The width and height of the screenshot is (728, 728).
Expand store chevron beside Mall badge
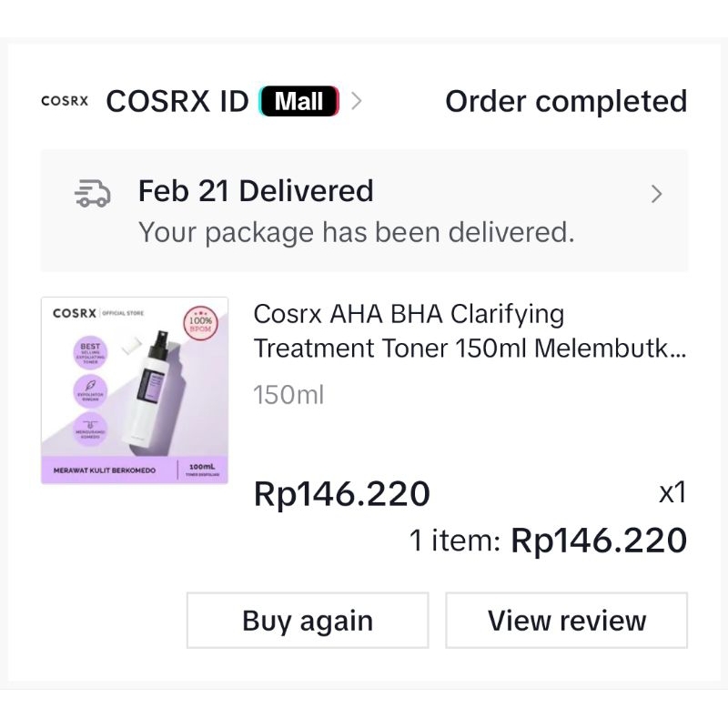[357, 101]
